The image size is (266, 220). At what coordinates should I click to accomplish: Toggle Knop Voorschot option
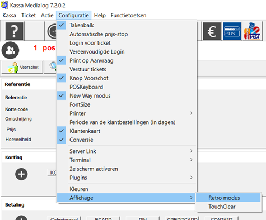(127, 78)
